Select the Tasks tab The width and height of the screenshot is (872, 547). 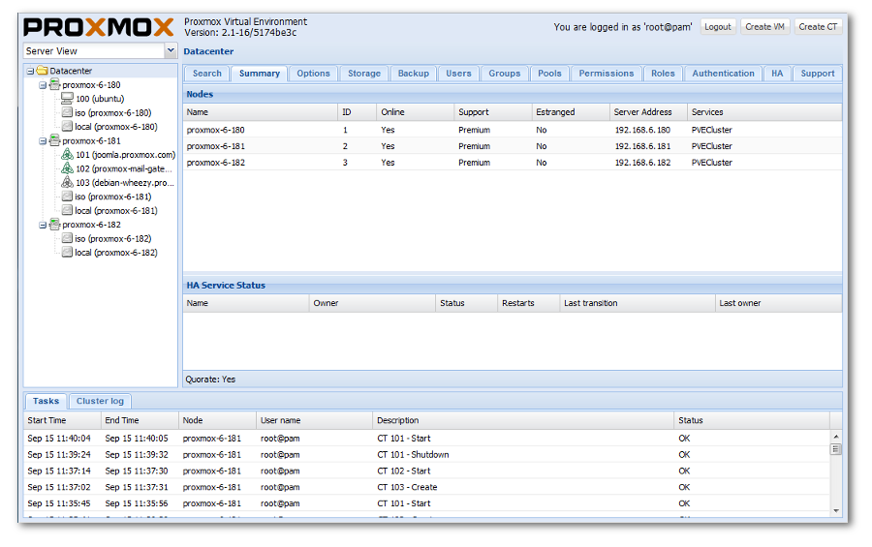pyautogui.click(x=46, y=401)
